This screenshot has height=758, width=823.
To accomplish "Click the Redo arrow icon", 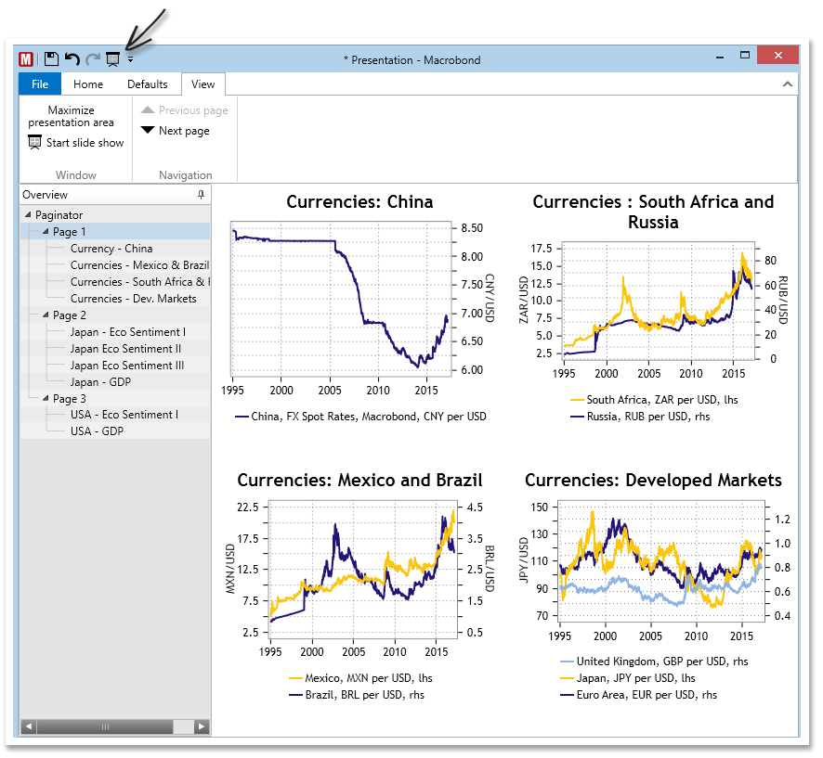I will coord(92,59).
